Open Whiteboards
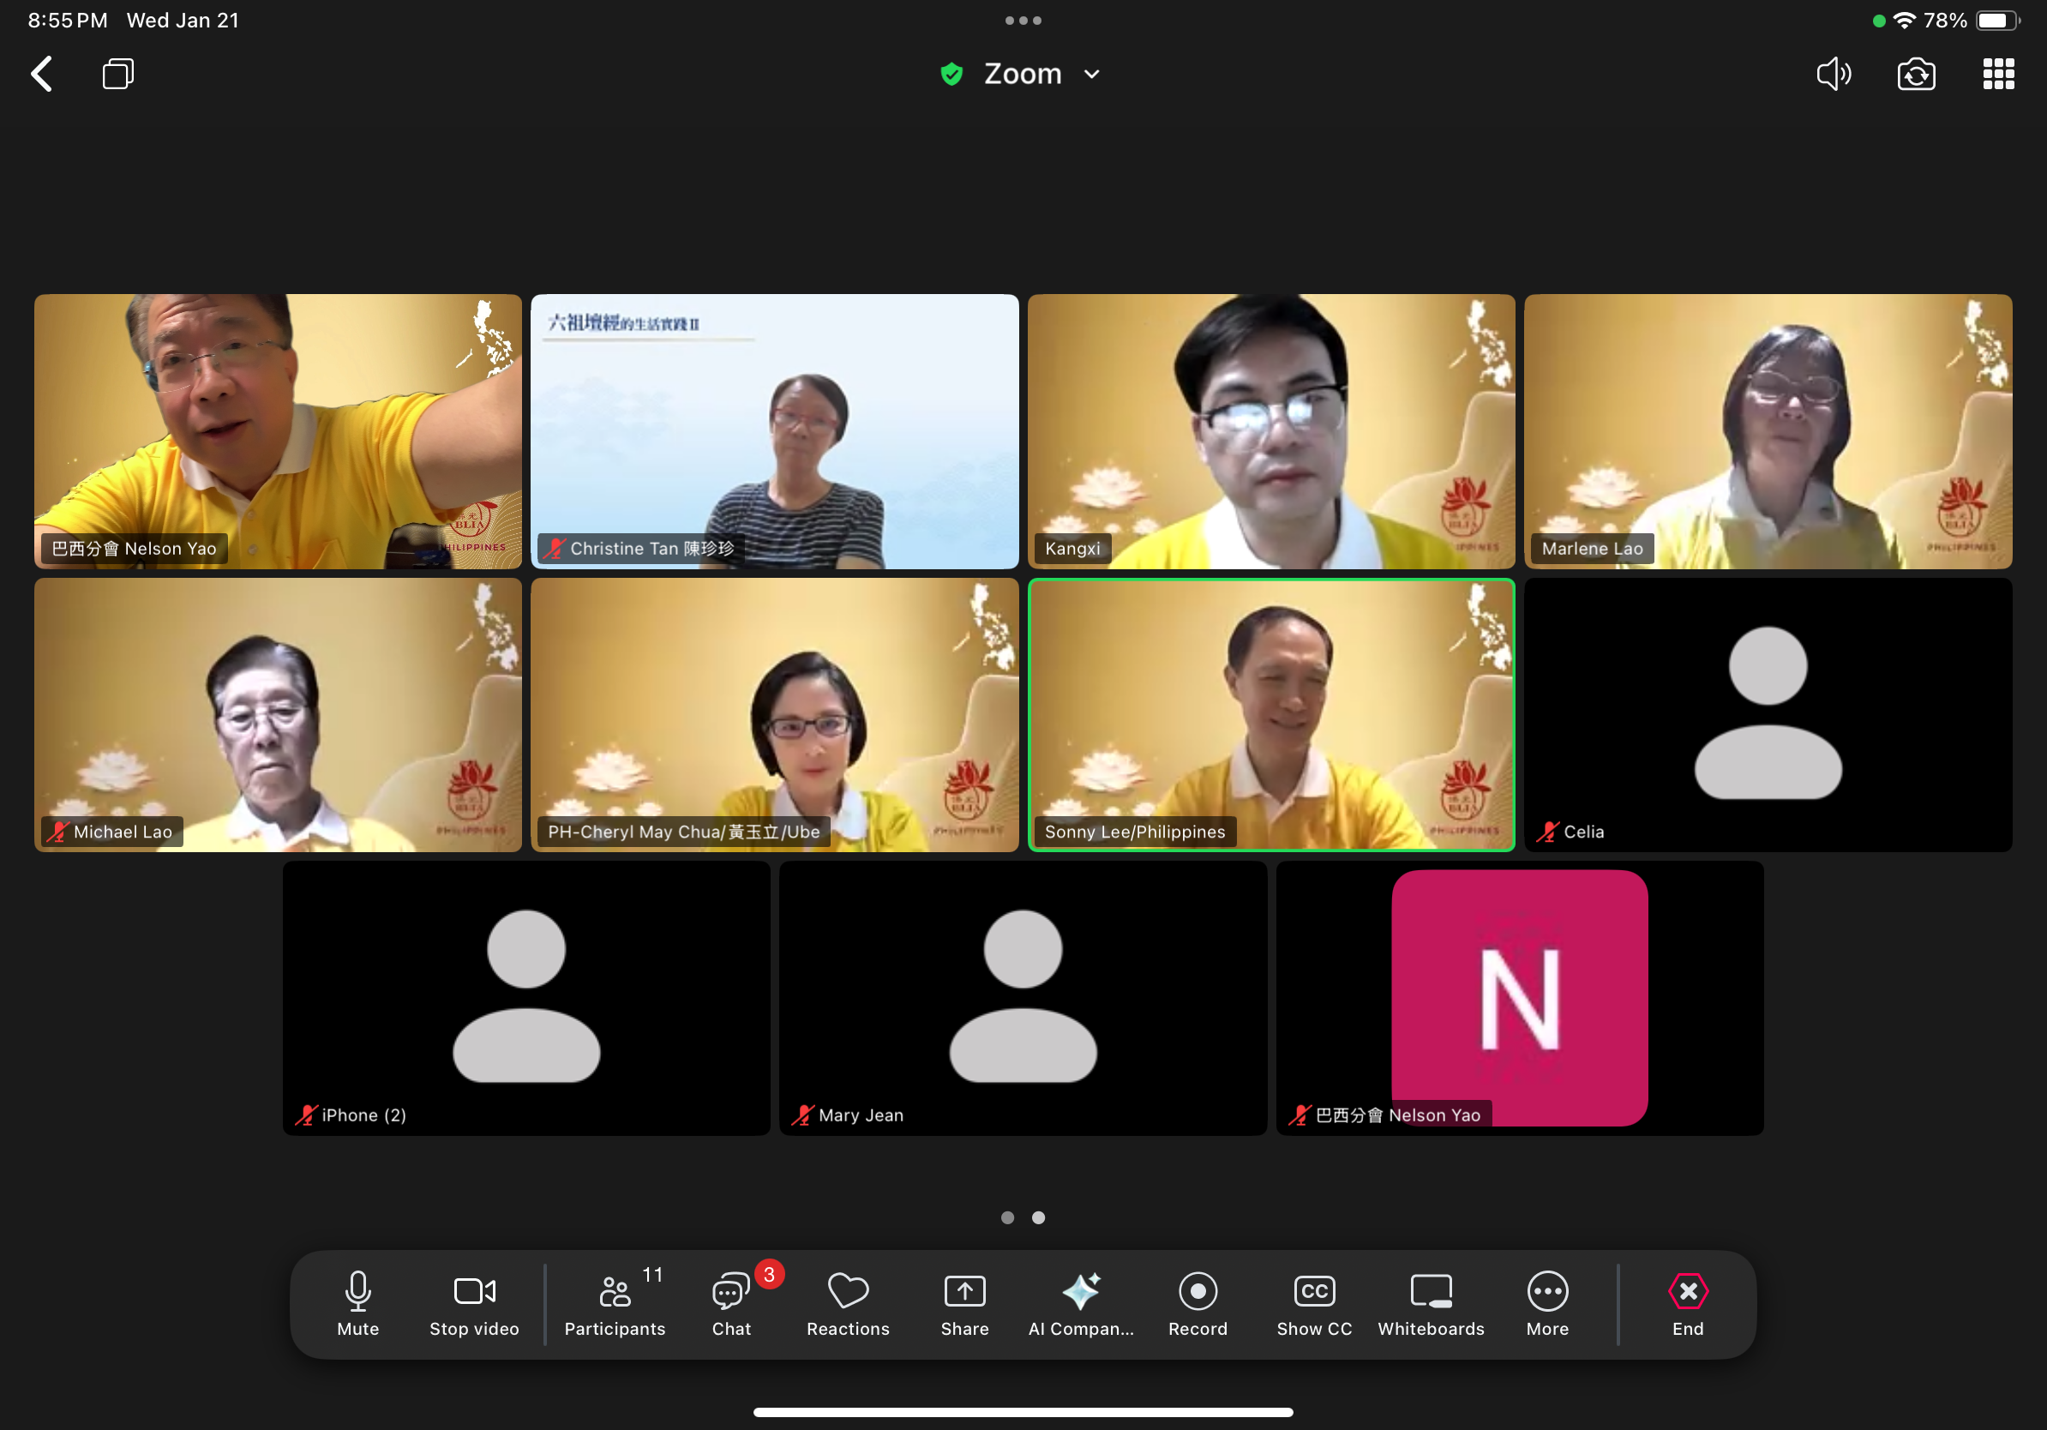This screenshot has width=2047, height=1430. (1430, 1302)
